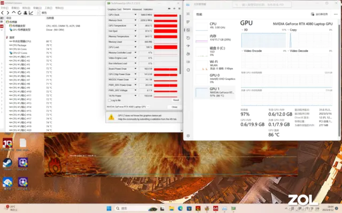Click the AIDA64 taskbar icon
The height and width of the screenshot is (213, 342).
(215, 208)
